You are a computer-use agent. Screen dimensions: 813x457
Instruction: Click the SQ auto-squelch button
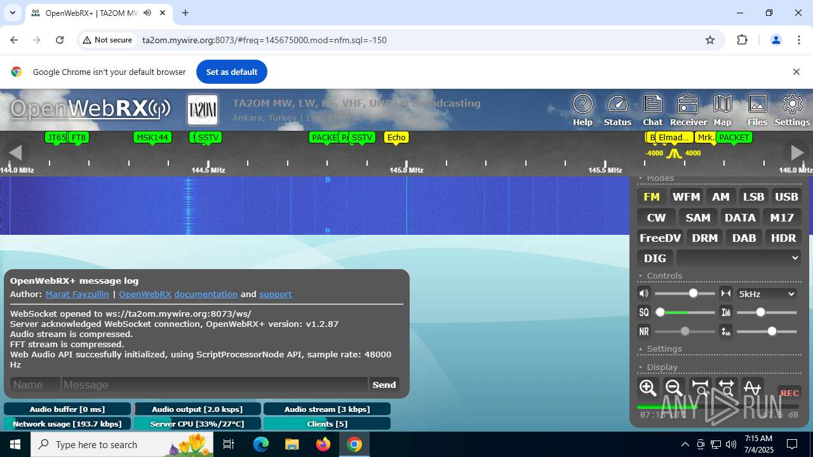tap(644, 312)
